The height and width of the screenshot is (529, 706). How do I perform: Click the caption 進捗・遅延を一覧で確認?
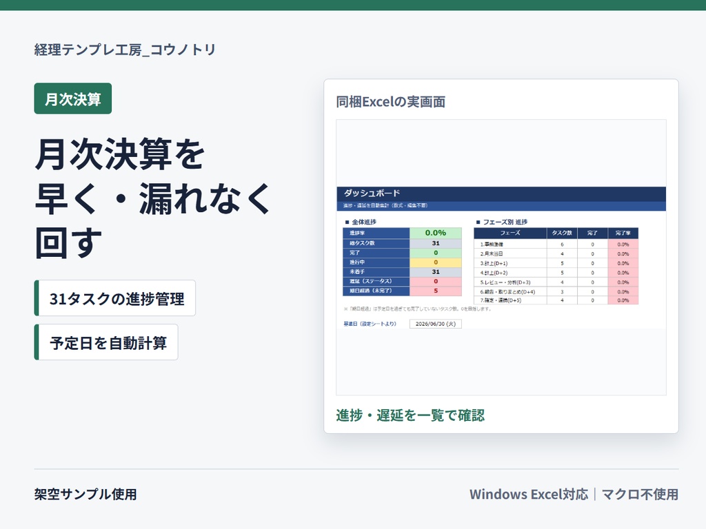pos(410,415)
